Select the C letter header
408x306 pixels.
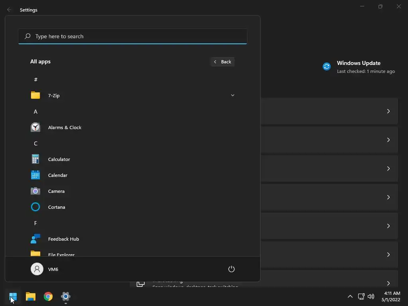(x=35, y=143)
